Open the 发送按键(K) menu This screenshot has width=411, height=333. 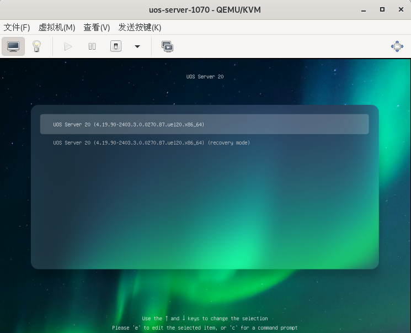(x=140, y=27)
